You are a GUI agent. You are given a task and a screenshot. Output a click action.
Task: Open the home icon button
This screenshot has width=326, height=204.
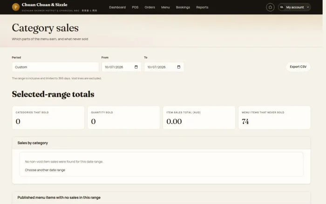[x=270, y=7]
